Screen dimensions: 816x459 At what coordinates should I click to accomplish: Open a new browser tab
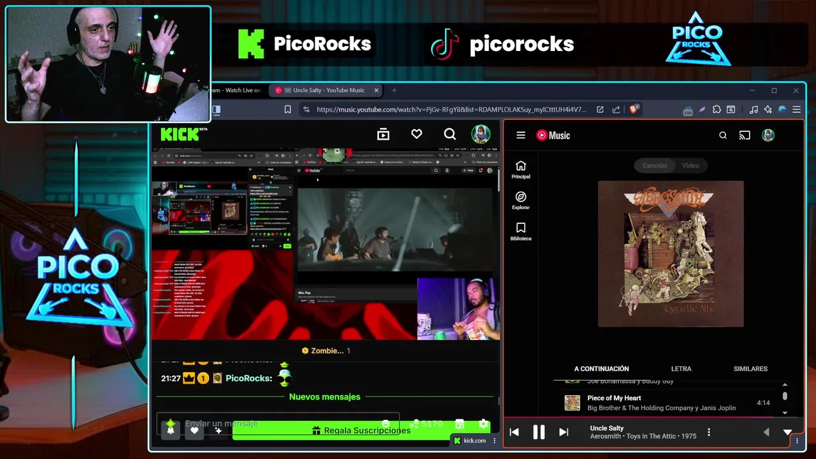click(394, 91)
